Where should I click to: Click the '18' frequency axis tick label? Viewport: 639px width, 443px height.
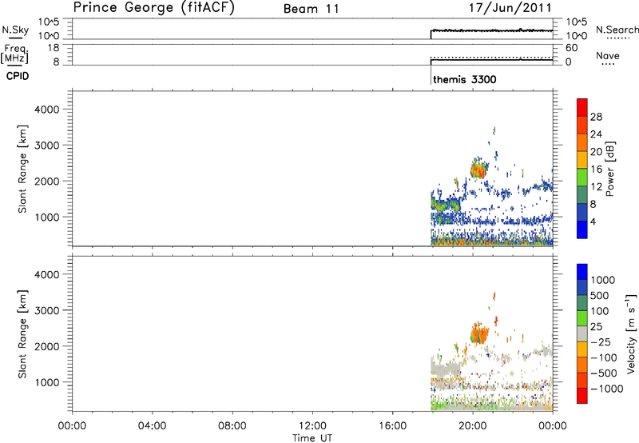coord(54,48)
